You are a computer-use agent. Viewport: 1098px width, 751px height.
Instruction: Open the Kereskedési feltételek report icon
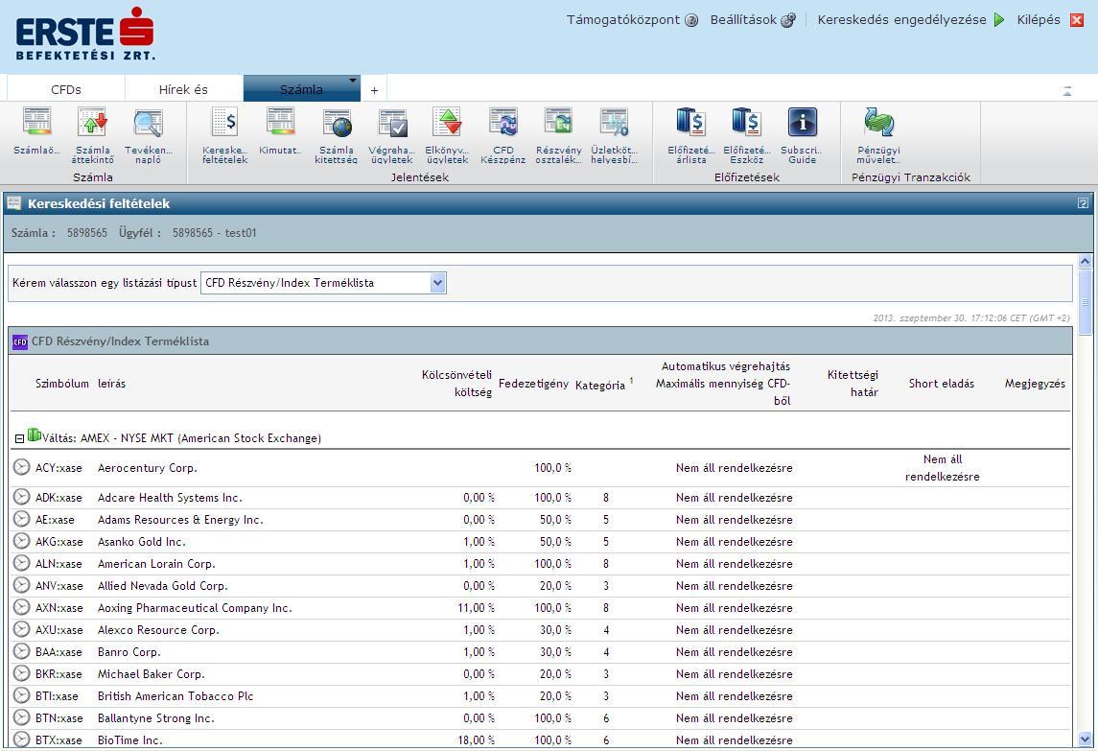(224, 121)
